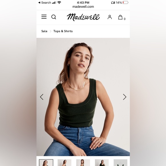Image resolution: width=166 pixels, height=166 pixels.
Task: Select the first highlighted product thumbnail
Action: click(x=46, y=163)
